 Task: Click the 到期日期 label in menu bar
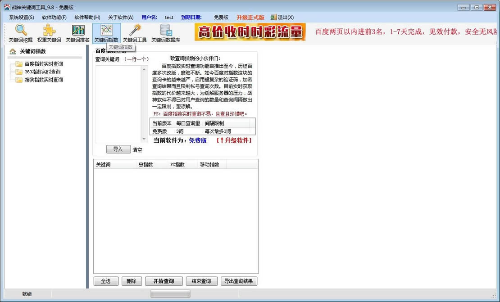tap(191, 18)
